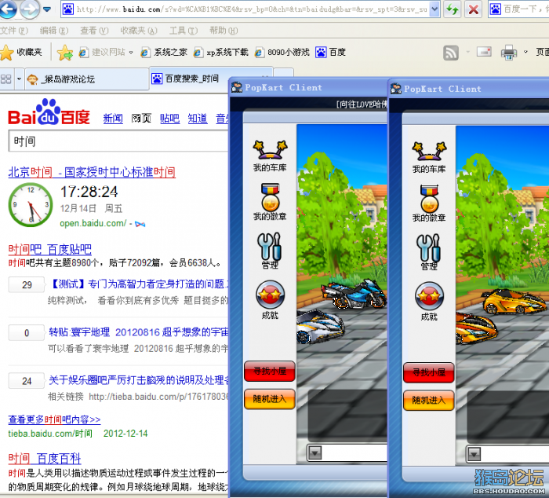Click the 新闻 link on Baidu

pyautogui.click(x=113, y=119)
